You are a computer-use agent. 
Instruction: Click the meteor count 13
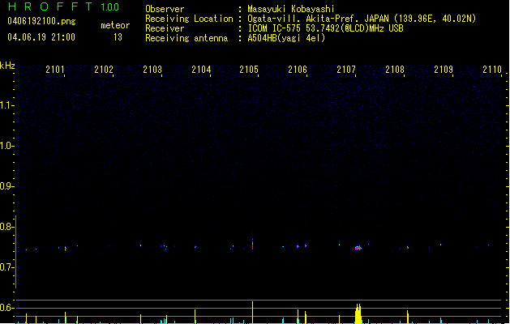click(x=118, y=37)
